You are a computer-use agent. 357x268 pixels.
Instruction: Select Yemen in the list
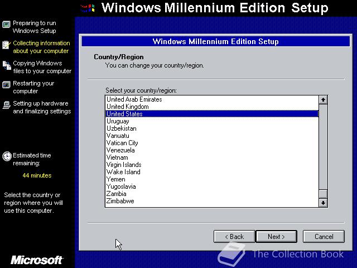[212, 179]
